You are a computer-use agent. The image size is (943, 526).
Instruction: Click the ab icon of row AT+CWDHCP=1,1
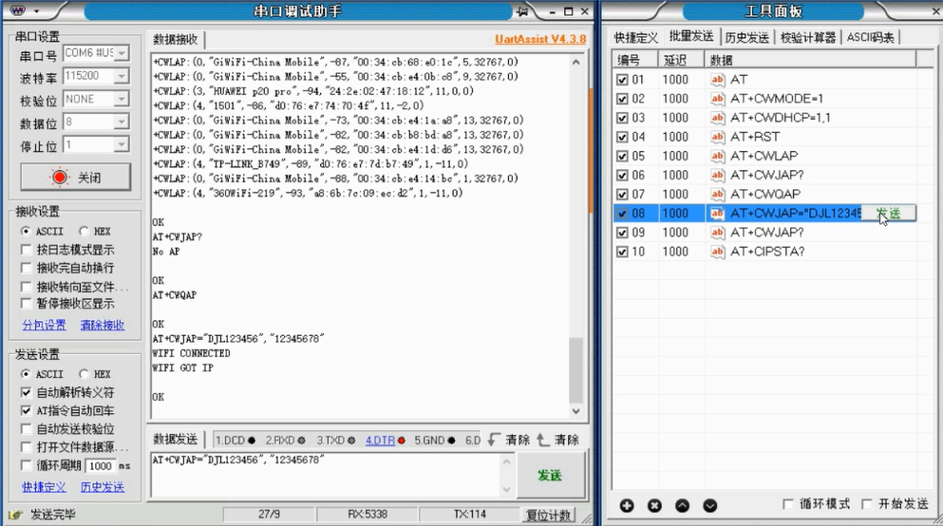[x=717, y=118]
